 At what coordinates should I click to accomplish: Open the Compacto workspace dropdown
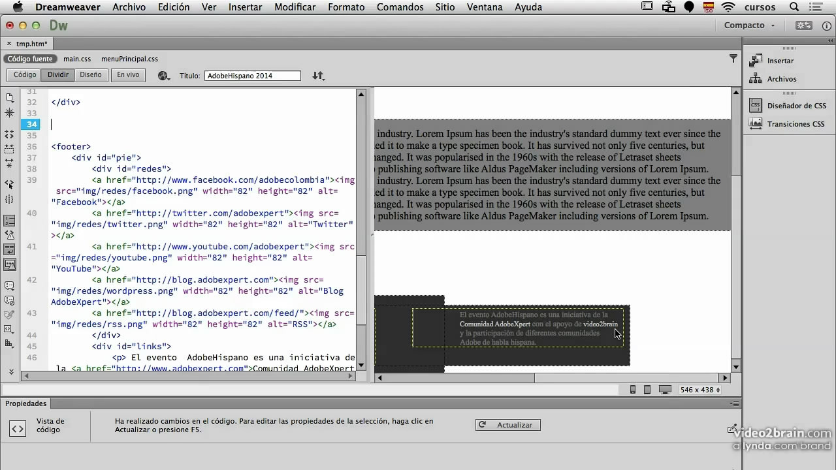click(x=749, y=25)
